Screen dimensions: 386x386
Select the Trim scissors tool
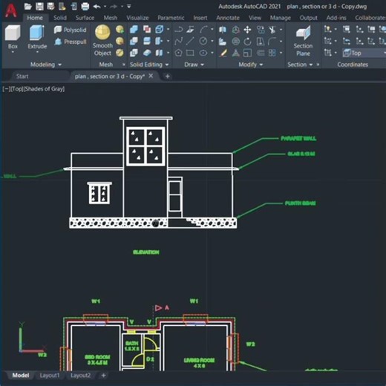[272, 30]
